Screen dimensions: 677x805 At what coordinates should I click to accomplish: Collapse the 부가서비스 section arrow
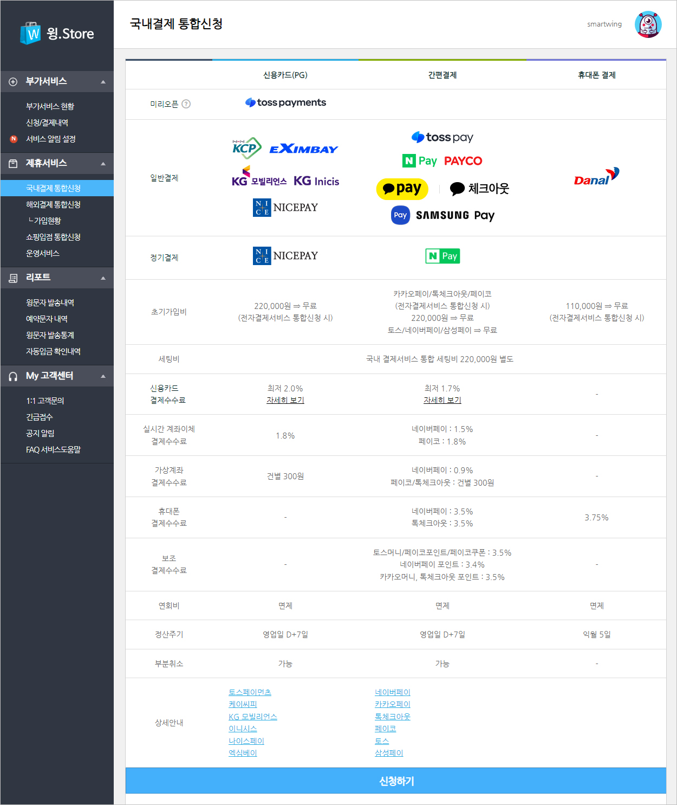point(103,82)
